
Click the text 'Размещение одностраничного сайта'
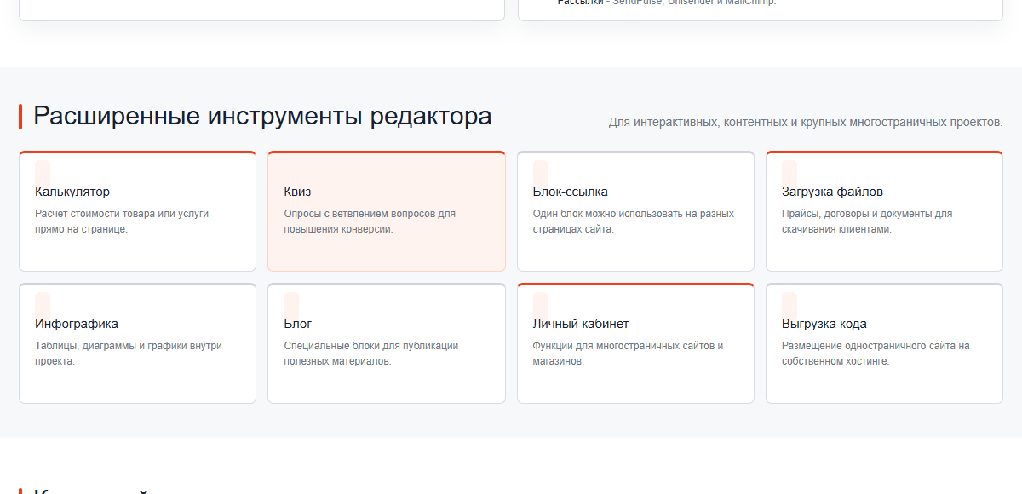[x=868, y=346]
